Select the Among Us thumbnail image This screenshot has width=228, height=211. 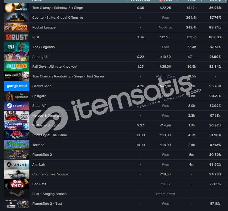[17, 57]
